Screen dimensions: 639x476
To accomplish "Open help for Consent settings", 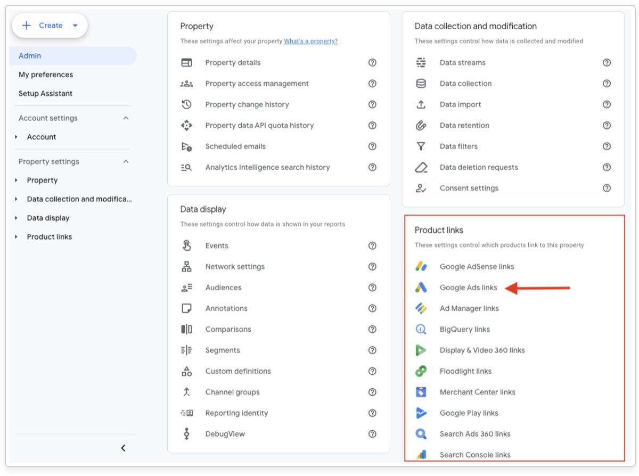I will (607, 188).
